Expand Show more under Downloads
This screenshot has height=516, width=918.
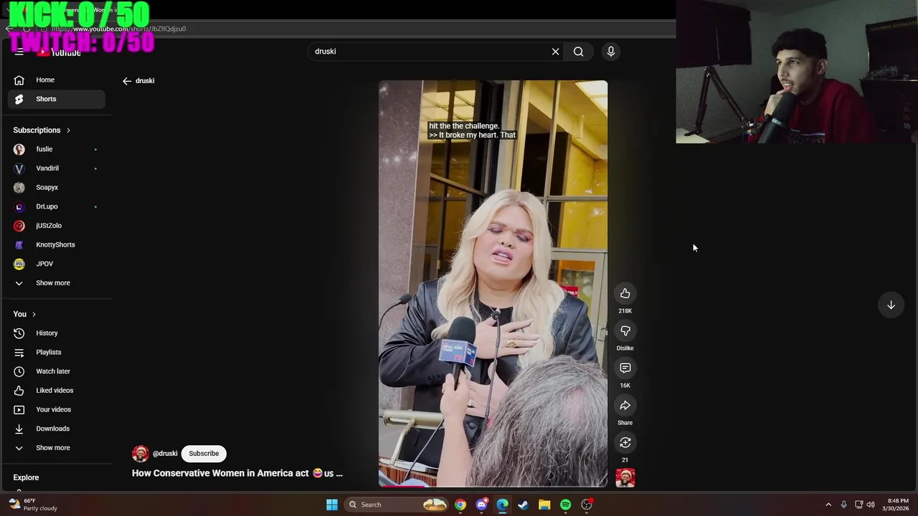pyautogui.click(x=56, y=448)
